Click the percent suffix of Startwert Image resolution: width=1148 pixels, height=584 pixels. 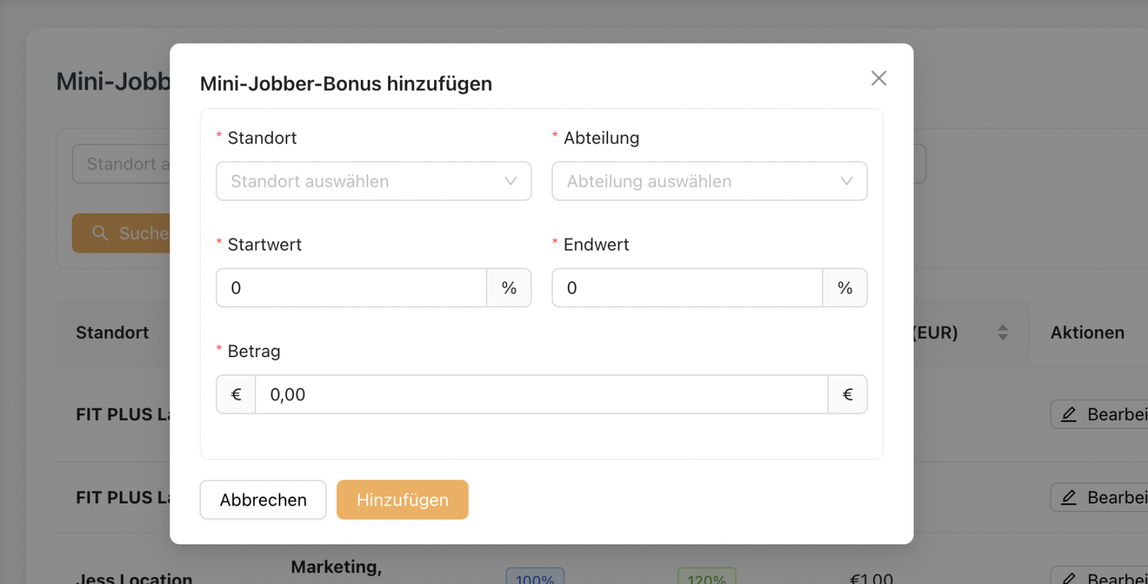[x=509, y=288]
